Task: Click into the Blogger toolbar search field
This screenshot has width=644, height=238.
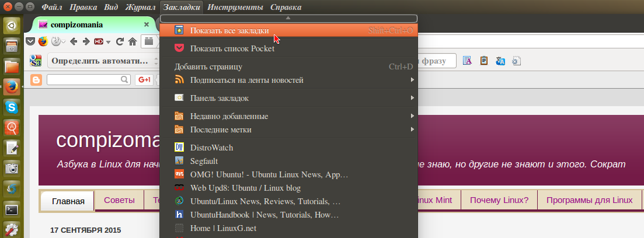Action: (88, 79)
